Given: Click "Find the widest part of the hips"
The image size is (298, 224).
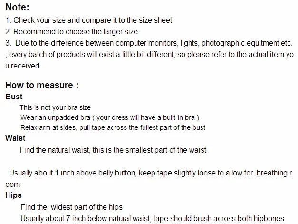Looking at the screenshot, I should click(71, 207).
